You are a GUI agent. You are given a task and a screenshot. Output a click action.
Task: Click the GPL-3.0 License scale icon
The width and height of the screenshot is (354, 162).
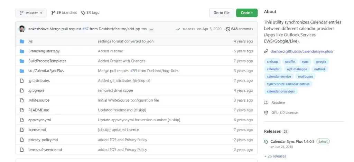[x=266, y=112]
